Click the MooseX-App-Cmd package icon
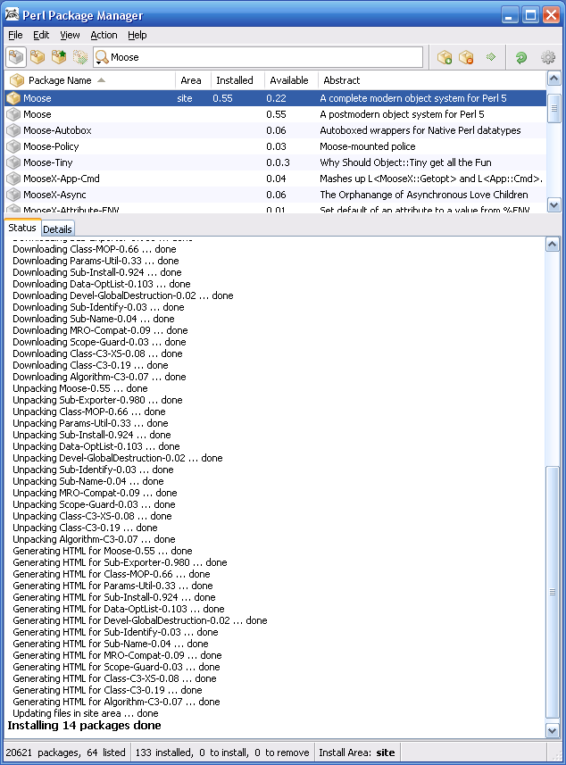566x765 pixels. coord(13,179)
